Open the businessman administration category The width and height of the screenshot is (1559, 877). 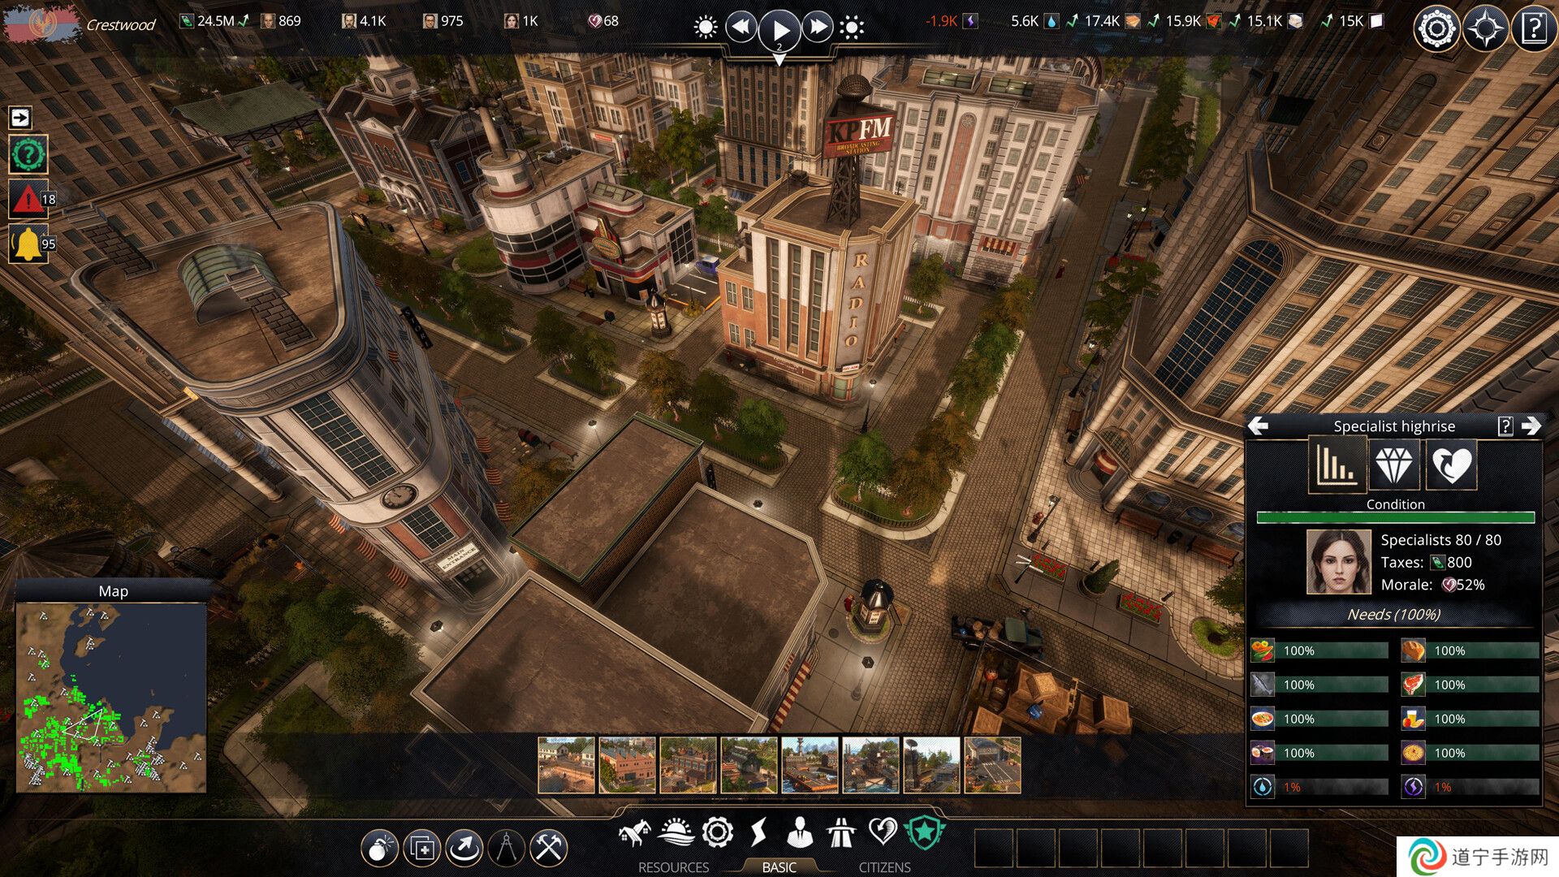pos(800,832)
